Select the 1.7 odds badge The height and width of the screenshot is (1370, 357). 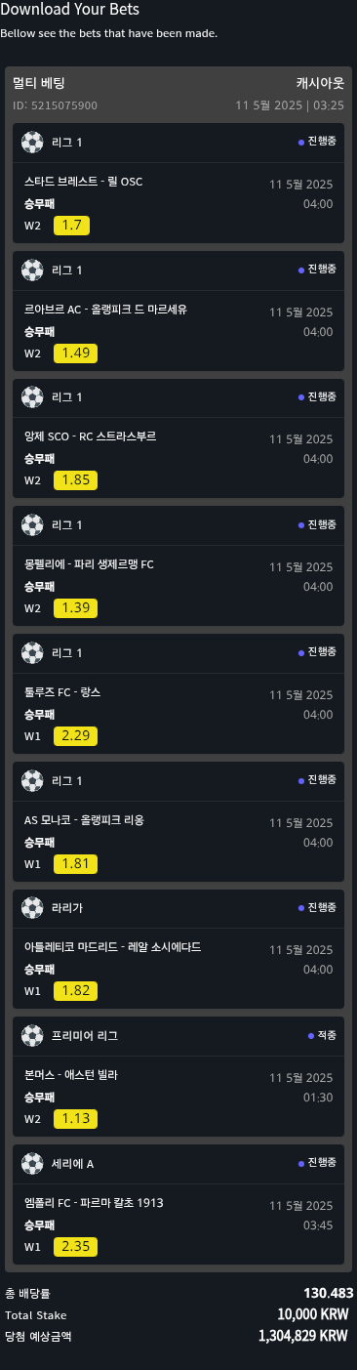click(x=71, y=226)
